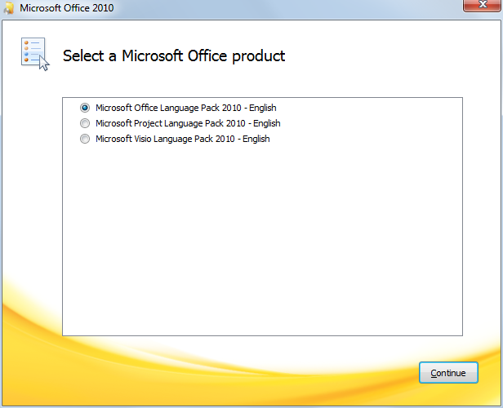This screenshot has width=503, height=408.
Task: Click the empty middle of the title bar
Action: point(286,8)
